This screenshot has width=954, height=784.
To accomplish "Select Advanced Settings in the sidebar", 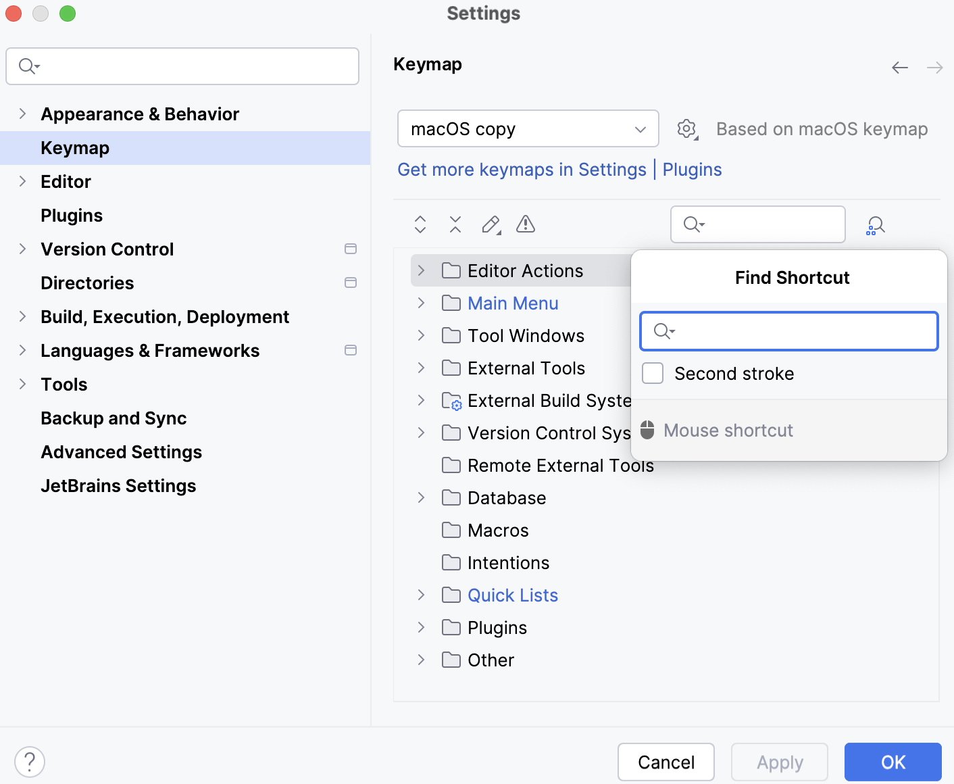I will coord(121,451).
